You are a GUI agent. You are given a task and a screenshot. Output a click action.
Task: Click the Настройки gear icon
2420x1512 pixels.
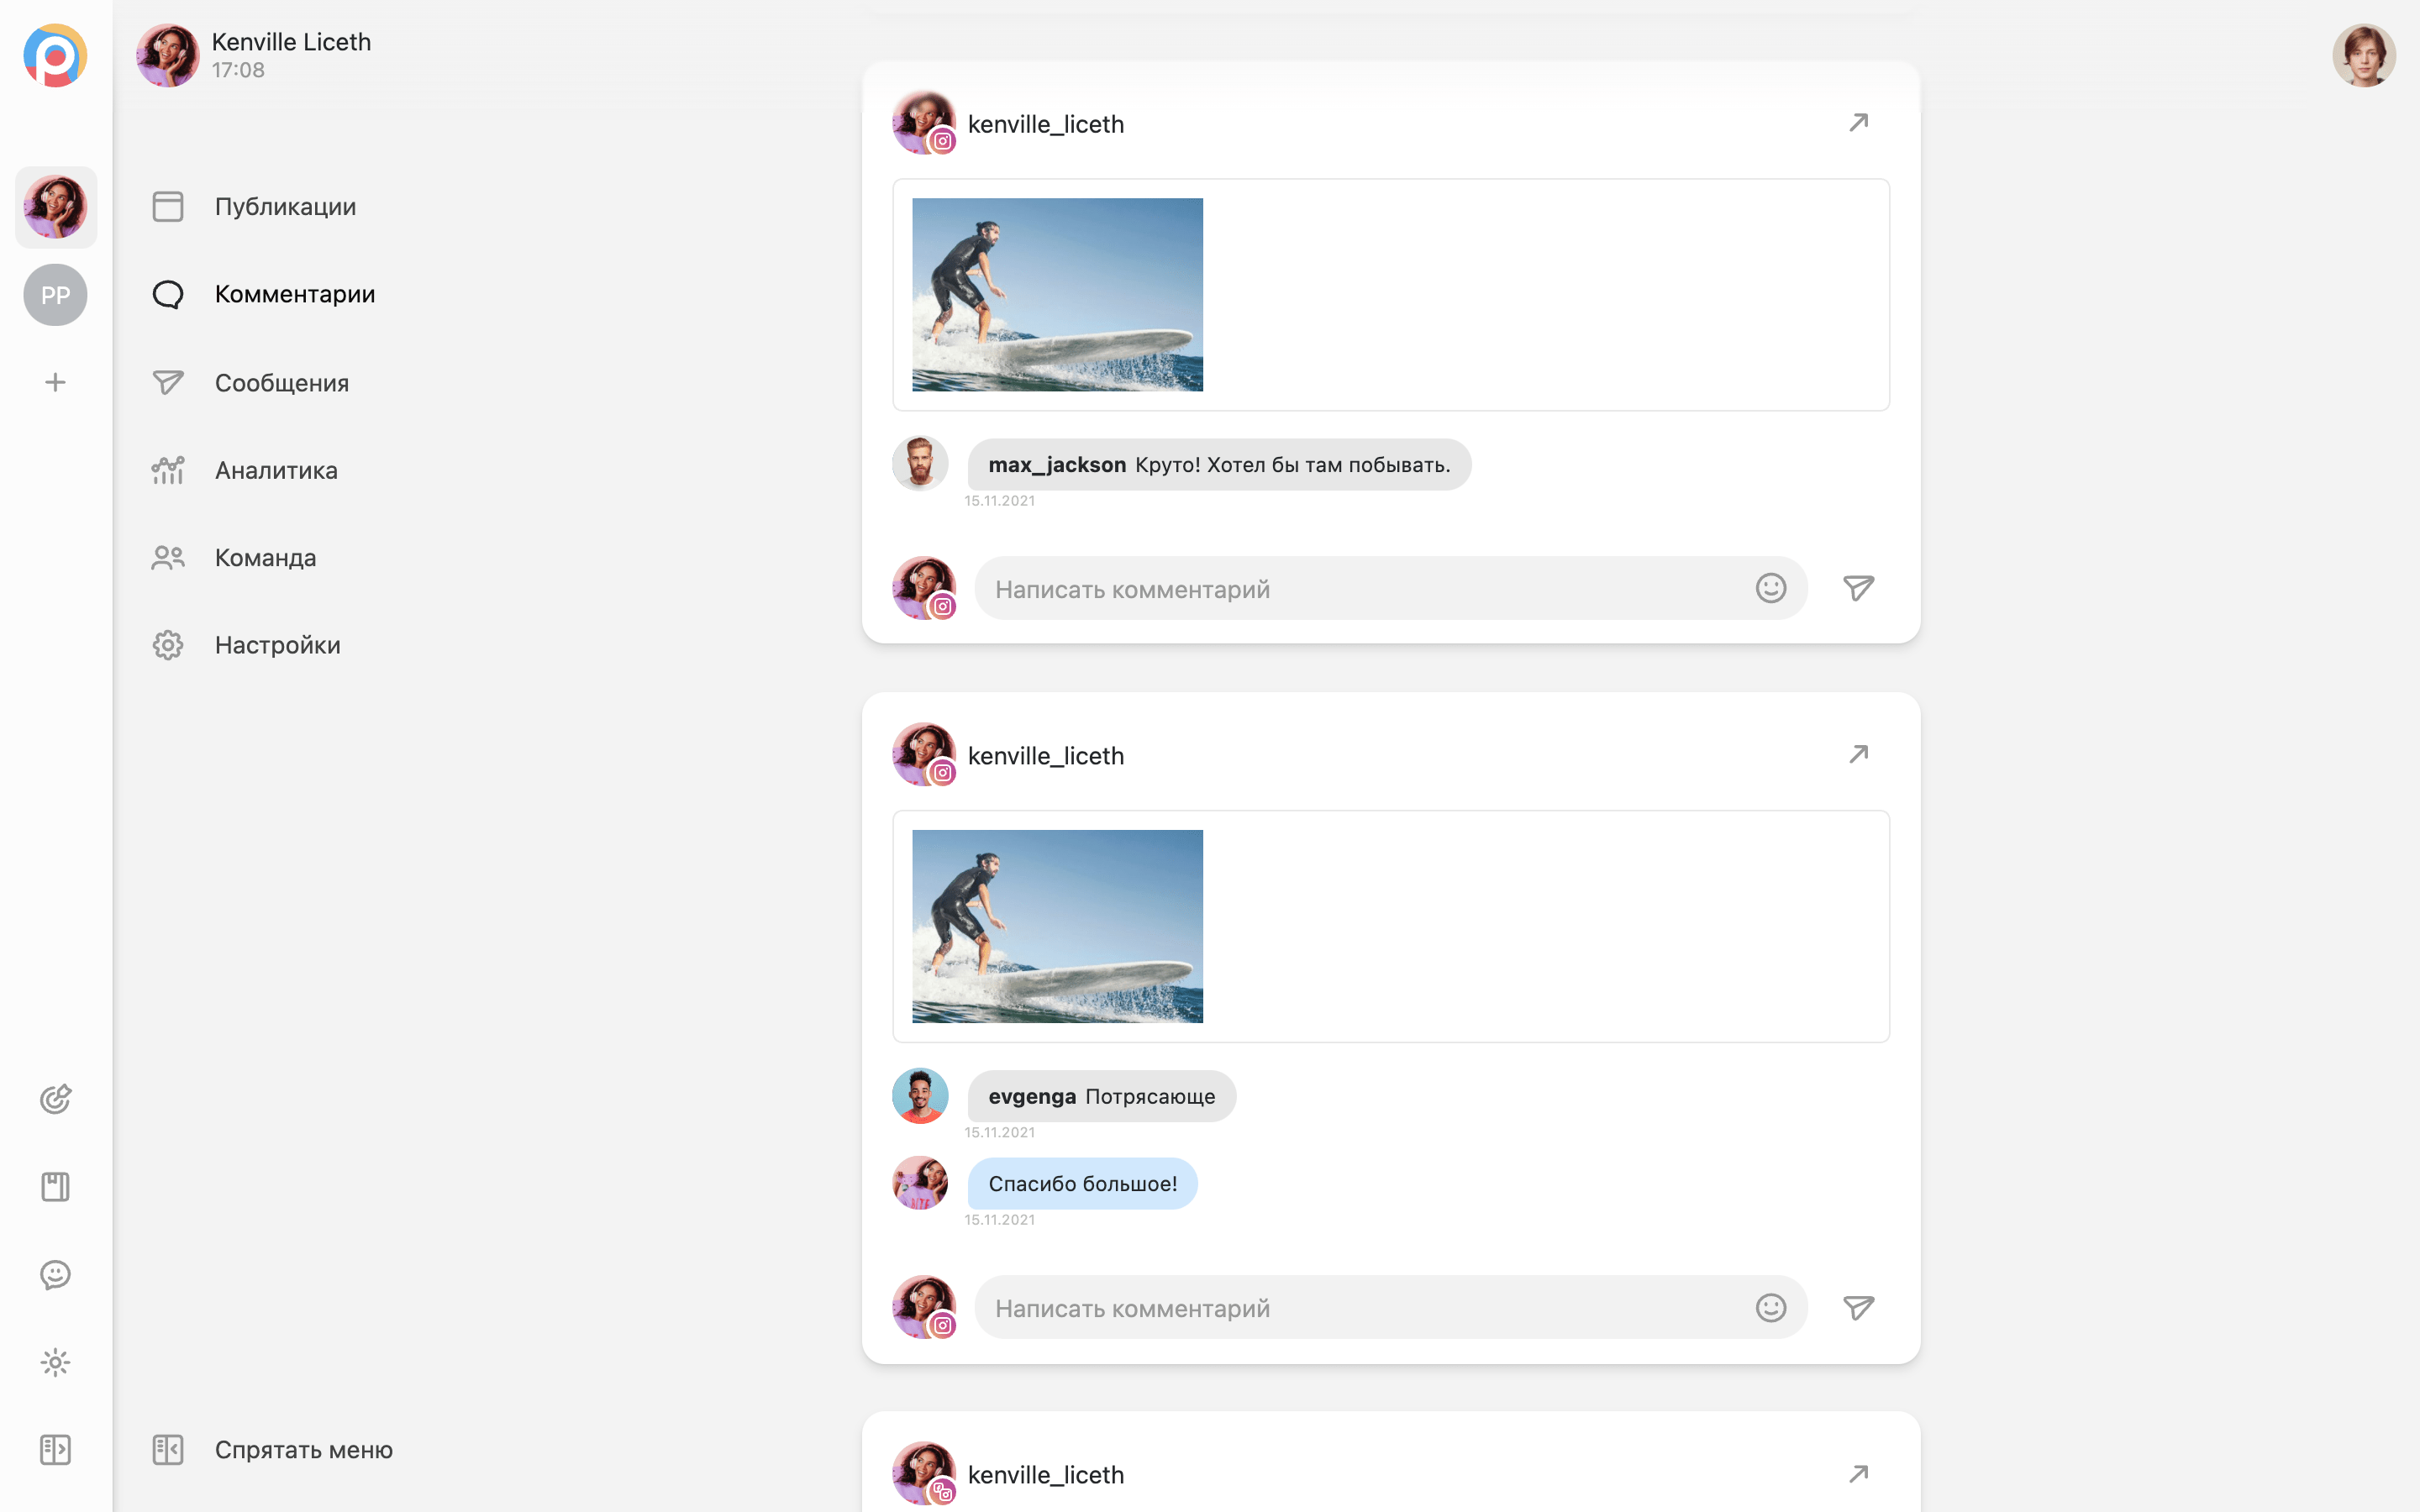168,645
